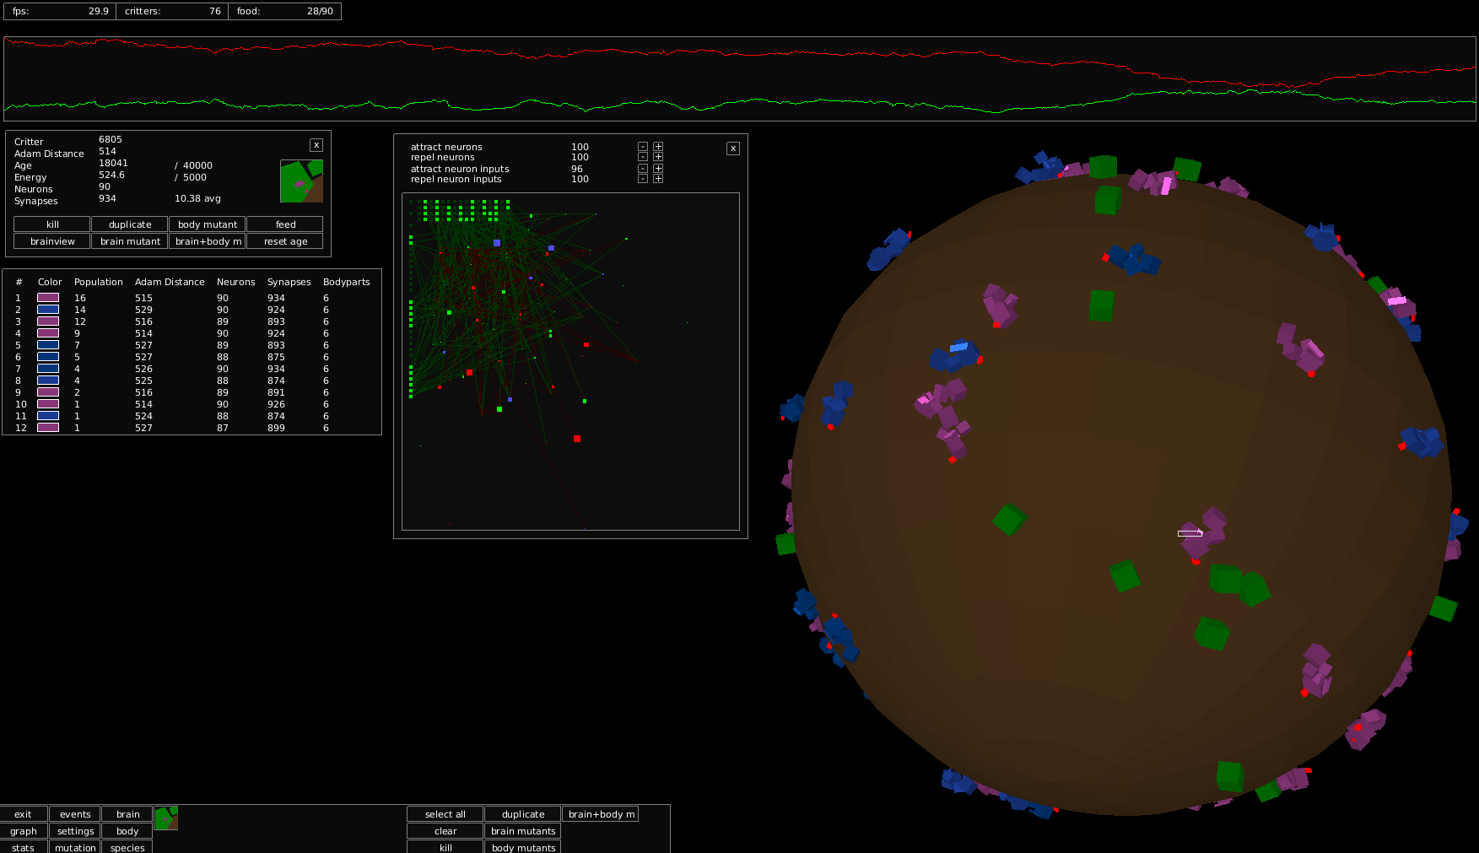Open the mutation menu

click(75, 847)
